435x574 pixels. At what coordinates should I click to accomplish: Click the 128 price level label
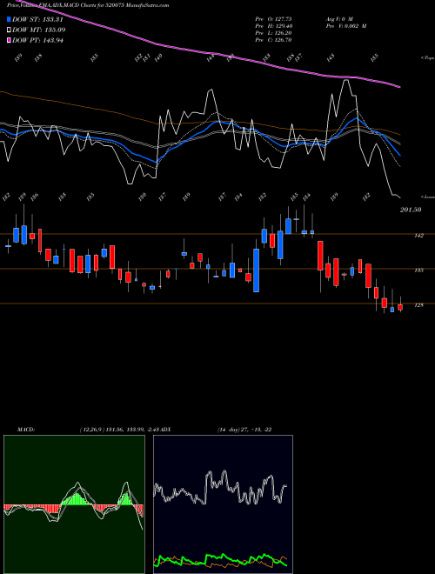click(418, 304)
